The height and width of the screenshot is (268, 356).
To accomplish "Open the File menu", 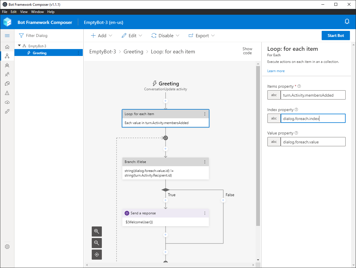I will coord(5,12).
